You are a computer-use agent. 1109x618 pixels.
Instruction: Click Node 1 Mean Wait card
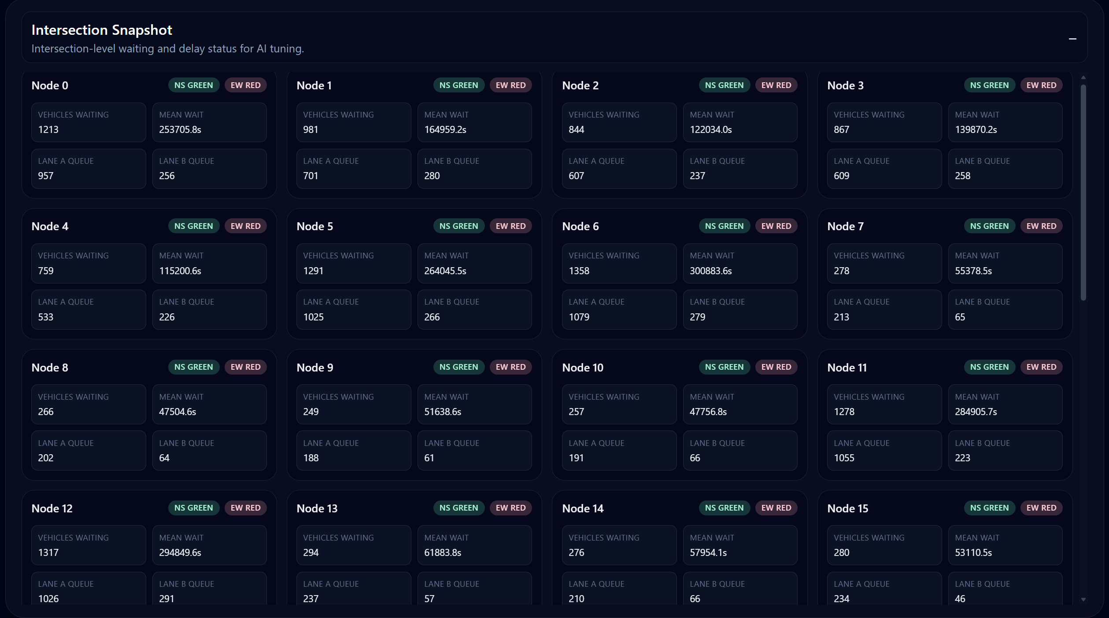pos(474,122)
